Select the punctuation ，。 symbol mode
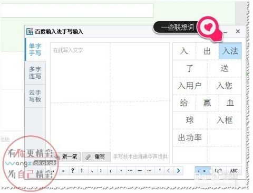The height and width of the screenshot is (193, 253). click(202, 171)
